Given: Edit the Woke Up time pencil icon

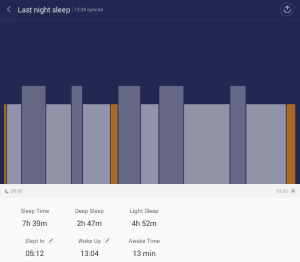Looking at the screenshot, I should coord(107,241).
